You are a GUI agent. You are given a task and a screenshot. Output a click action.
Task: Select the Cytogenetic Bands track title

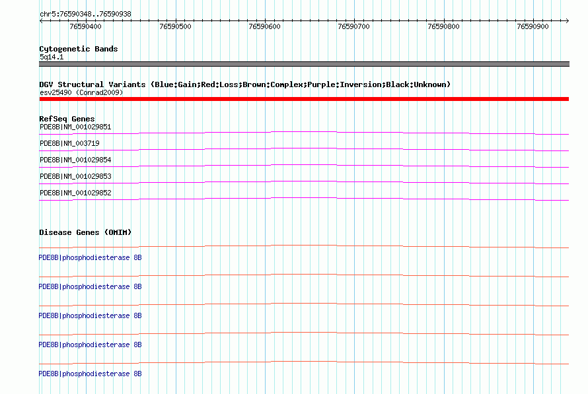tap(79, 49)
